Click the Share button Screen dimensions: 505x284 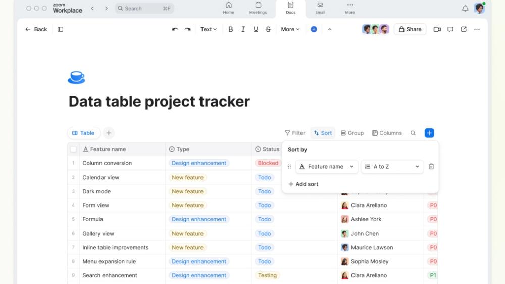pos(410,29)
